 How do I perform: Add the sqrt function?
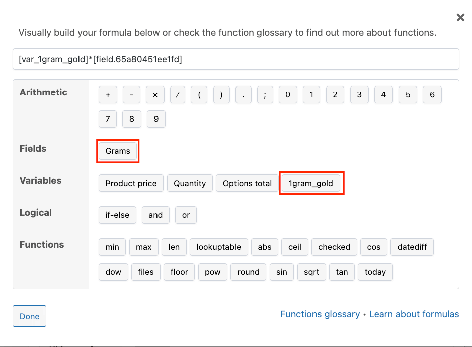point(311,272)
